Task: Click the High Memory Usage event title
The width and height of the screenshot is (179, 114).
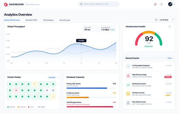Action: tap(139, 75)
